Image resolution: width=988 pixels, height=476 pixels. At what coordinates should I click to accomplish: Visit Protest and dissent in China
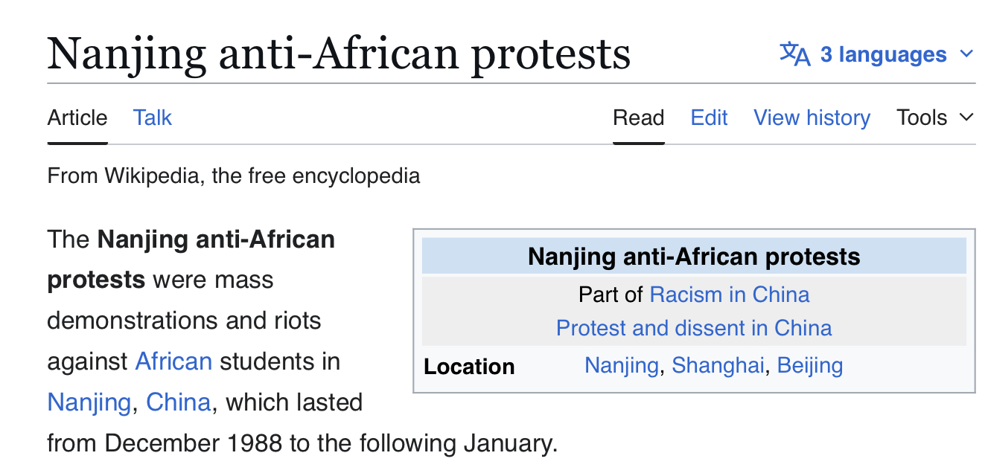694,328
